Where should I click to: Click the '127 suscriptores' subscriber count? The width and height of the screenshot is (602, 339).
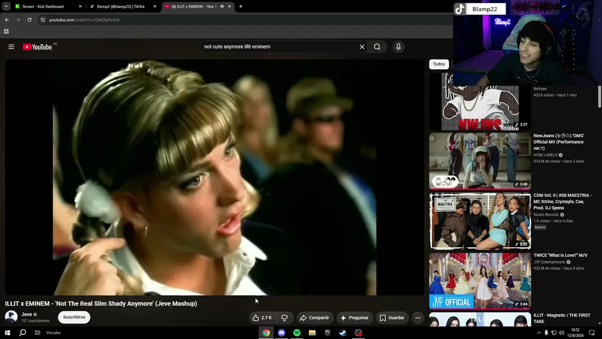[35, 321]
